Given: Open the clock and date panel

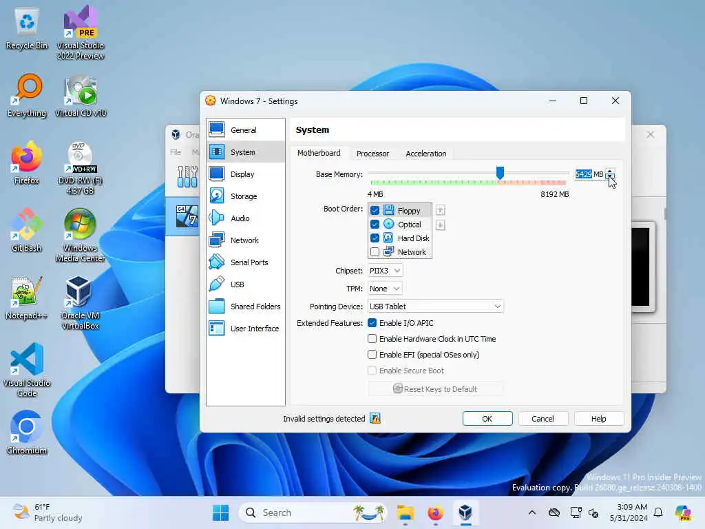Looking at the screenshot, I should click(628, 512).
